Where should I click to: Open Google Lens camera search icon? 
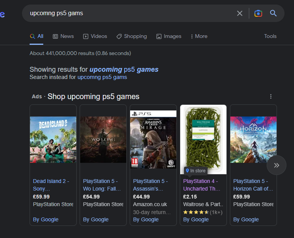coord(258,13)
